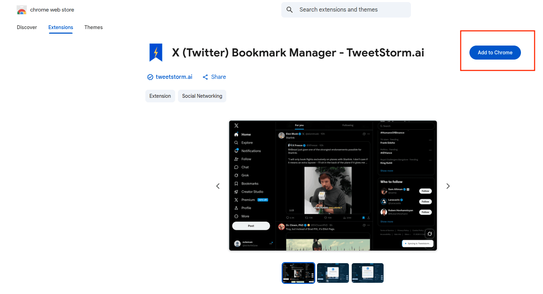Click the Share link
543x294 pixels.
click(x=214, y=77)
